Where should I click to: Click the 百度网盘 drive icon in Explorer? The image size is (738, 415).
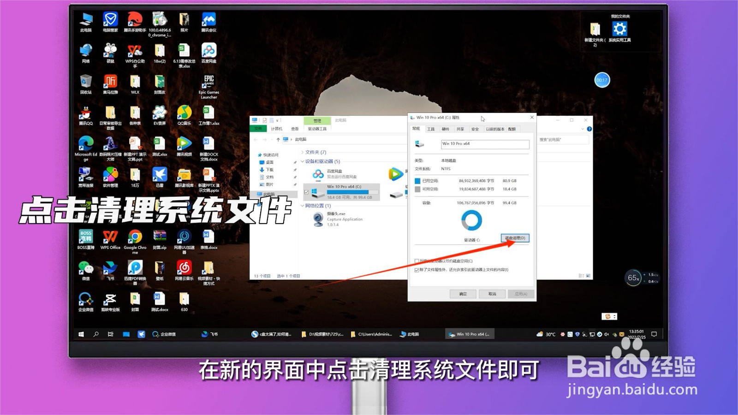(x=318, y=174)
